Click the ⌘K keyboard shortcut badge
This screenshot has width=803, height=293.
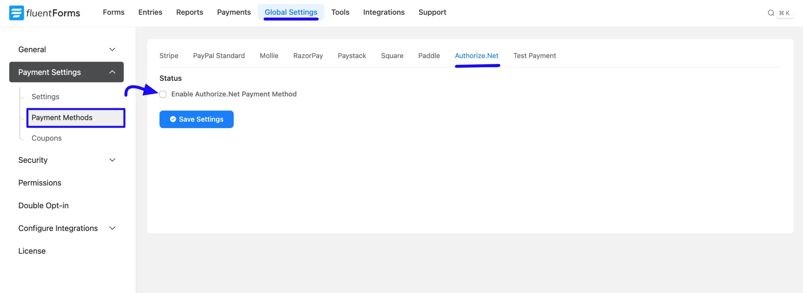784,13
